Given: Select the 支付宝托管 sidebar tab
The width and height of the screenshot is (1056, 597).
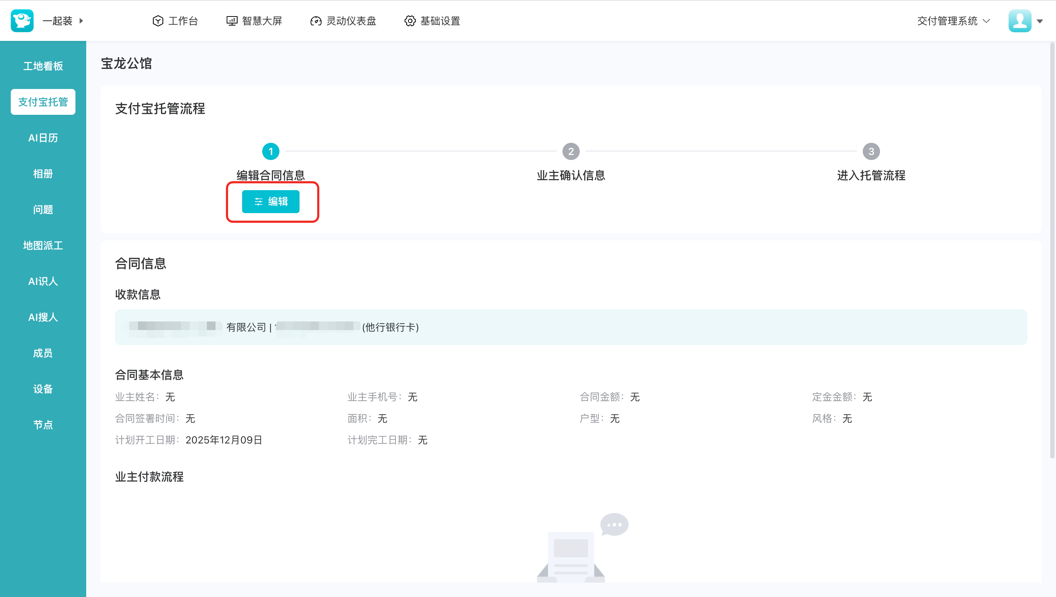Looking at the screenshot, I should 43,102.
